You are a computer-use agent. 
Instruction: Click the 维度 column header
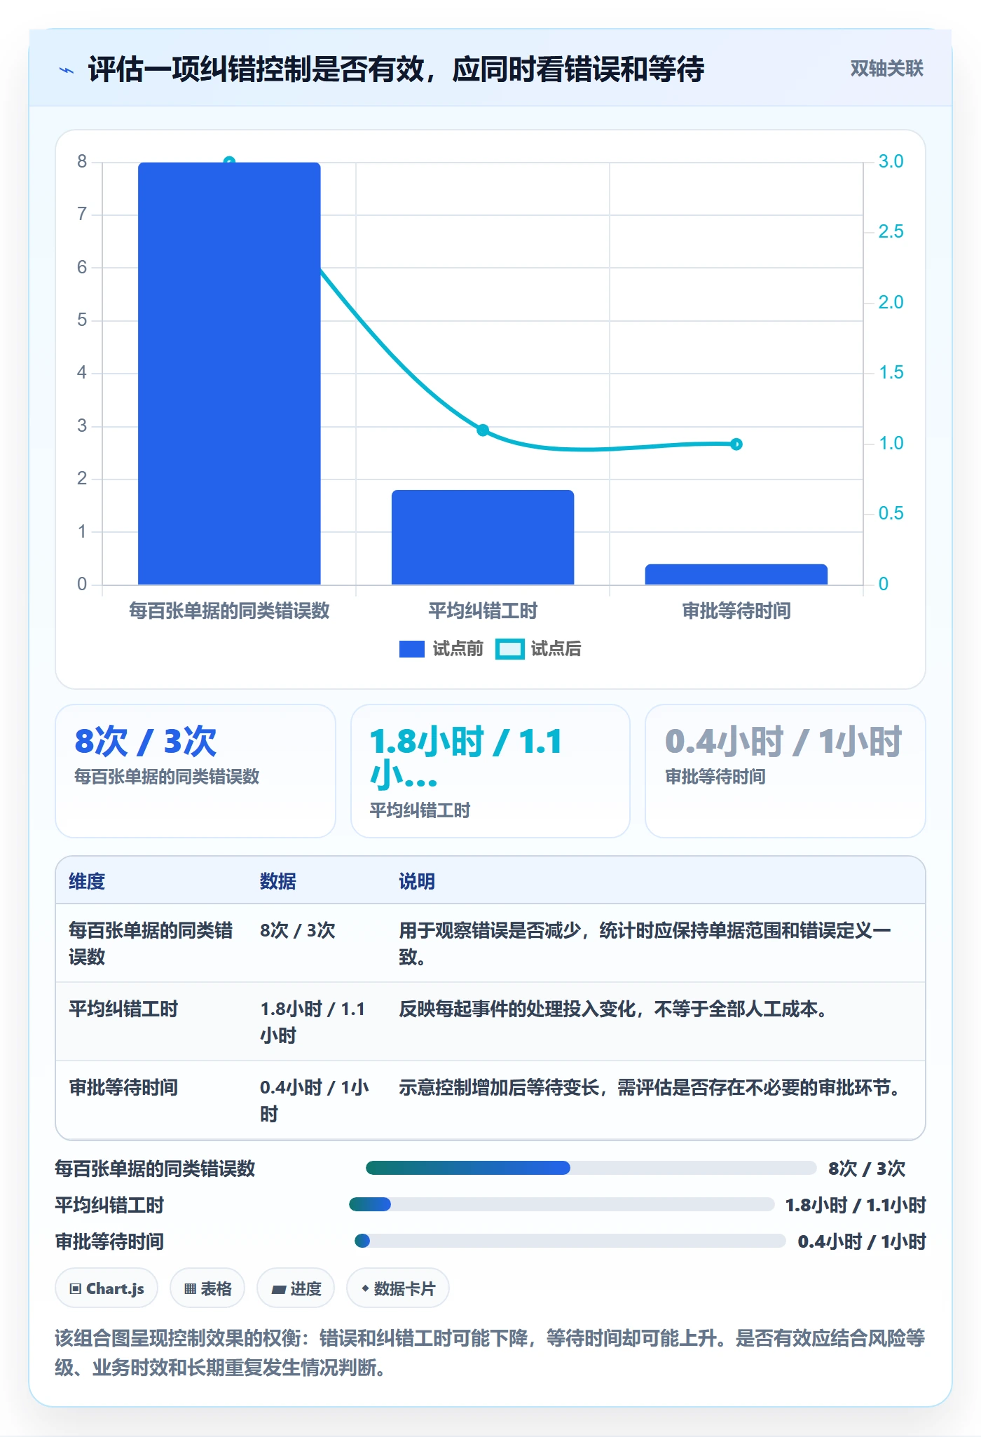point(87,881)
